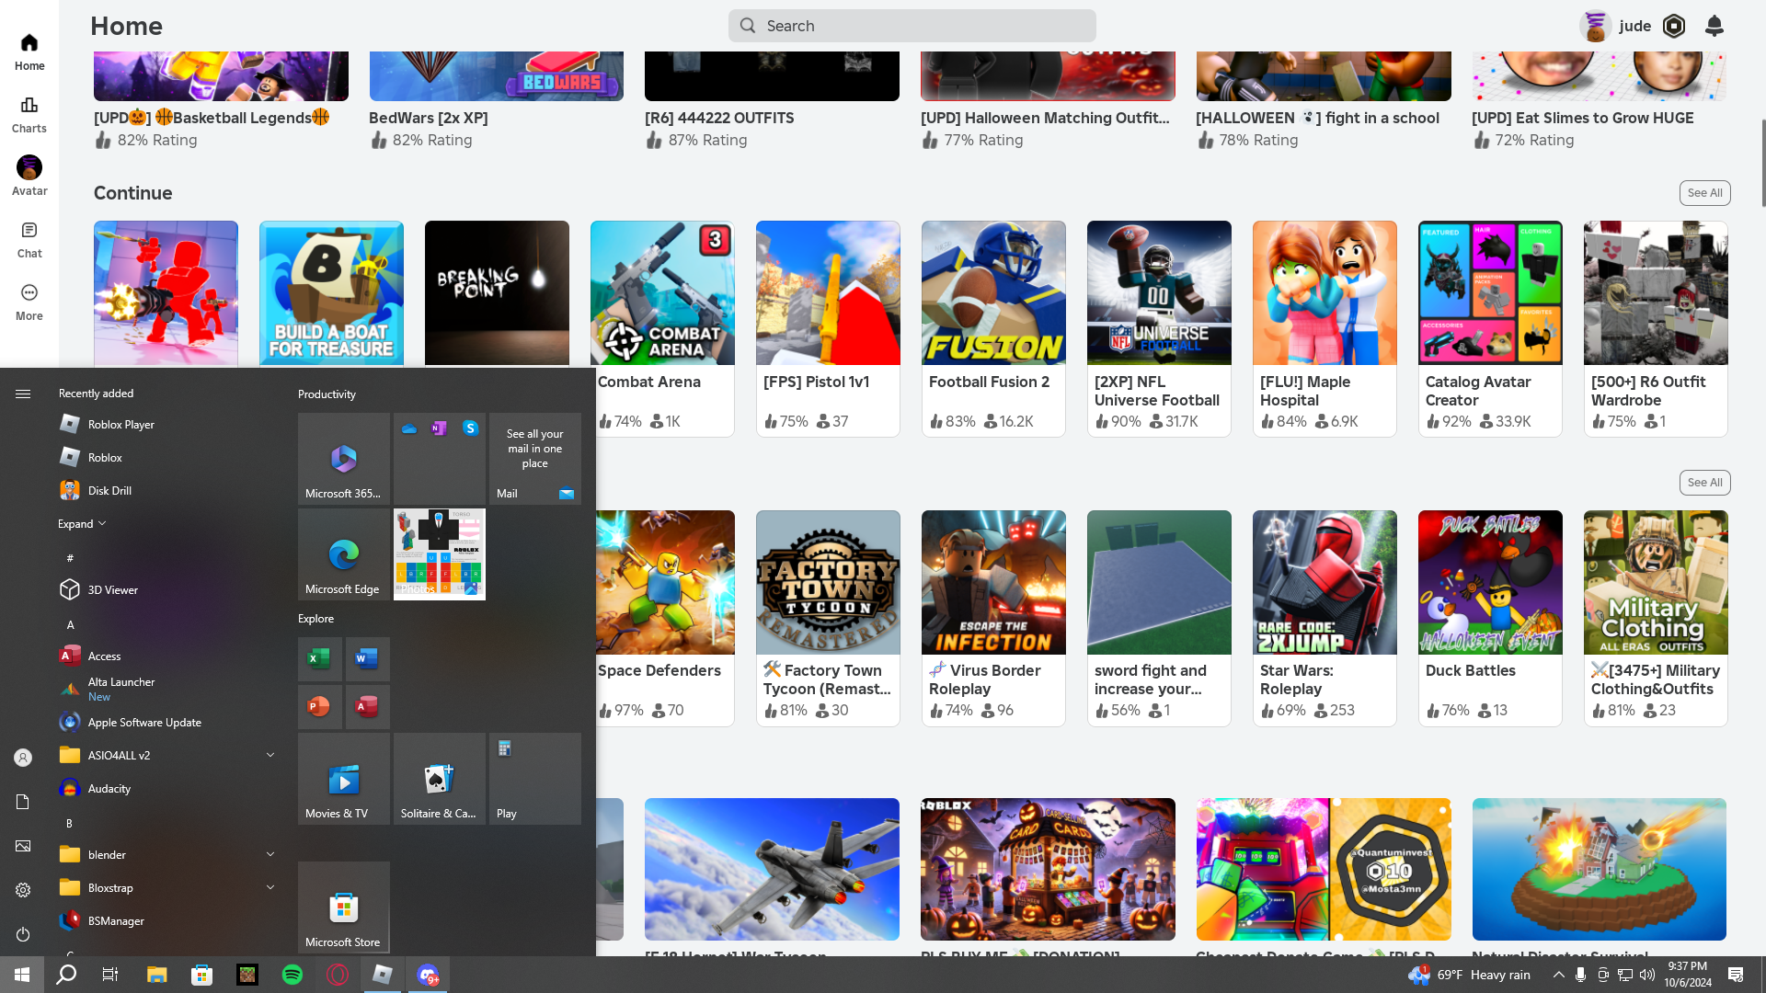Open the notifications bell
Viewport: 1766px width, 993px height.
click(1714, 26)
